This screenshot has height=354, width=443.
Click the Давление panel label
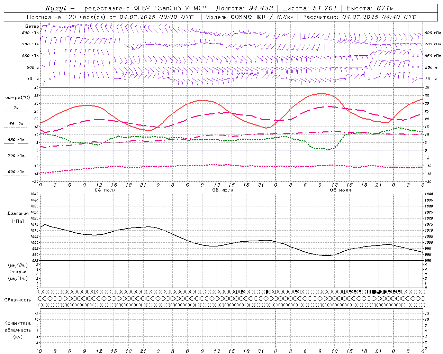pos(18,214)
